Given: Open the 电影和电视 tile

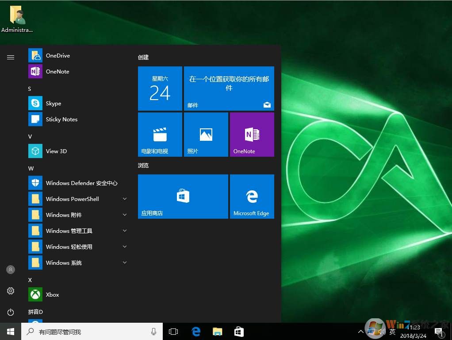Looking at the screenshot, I should point(160,135).
